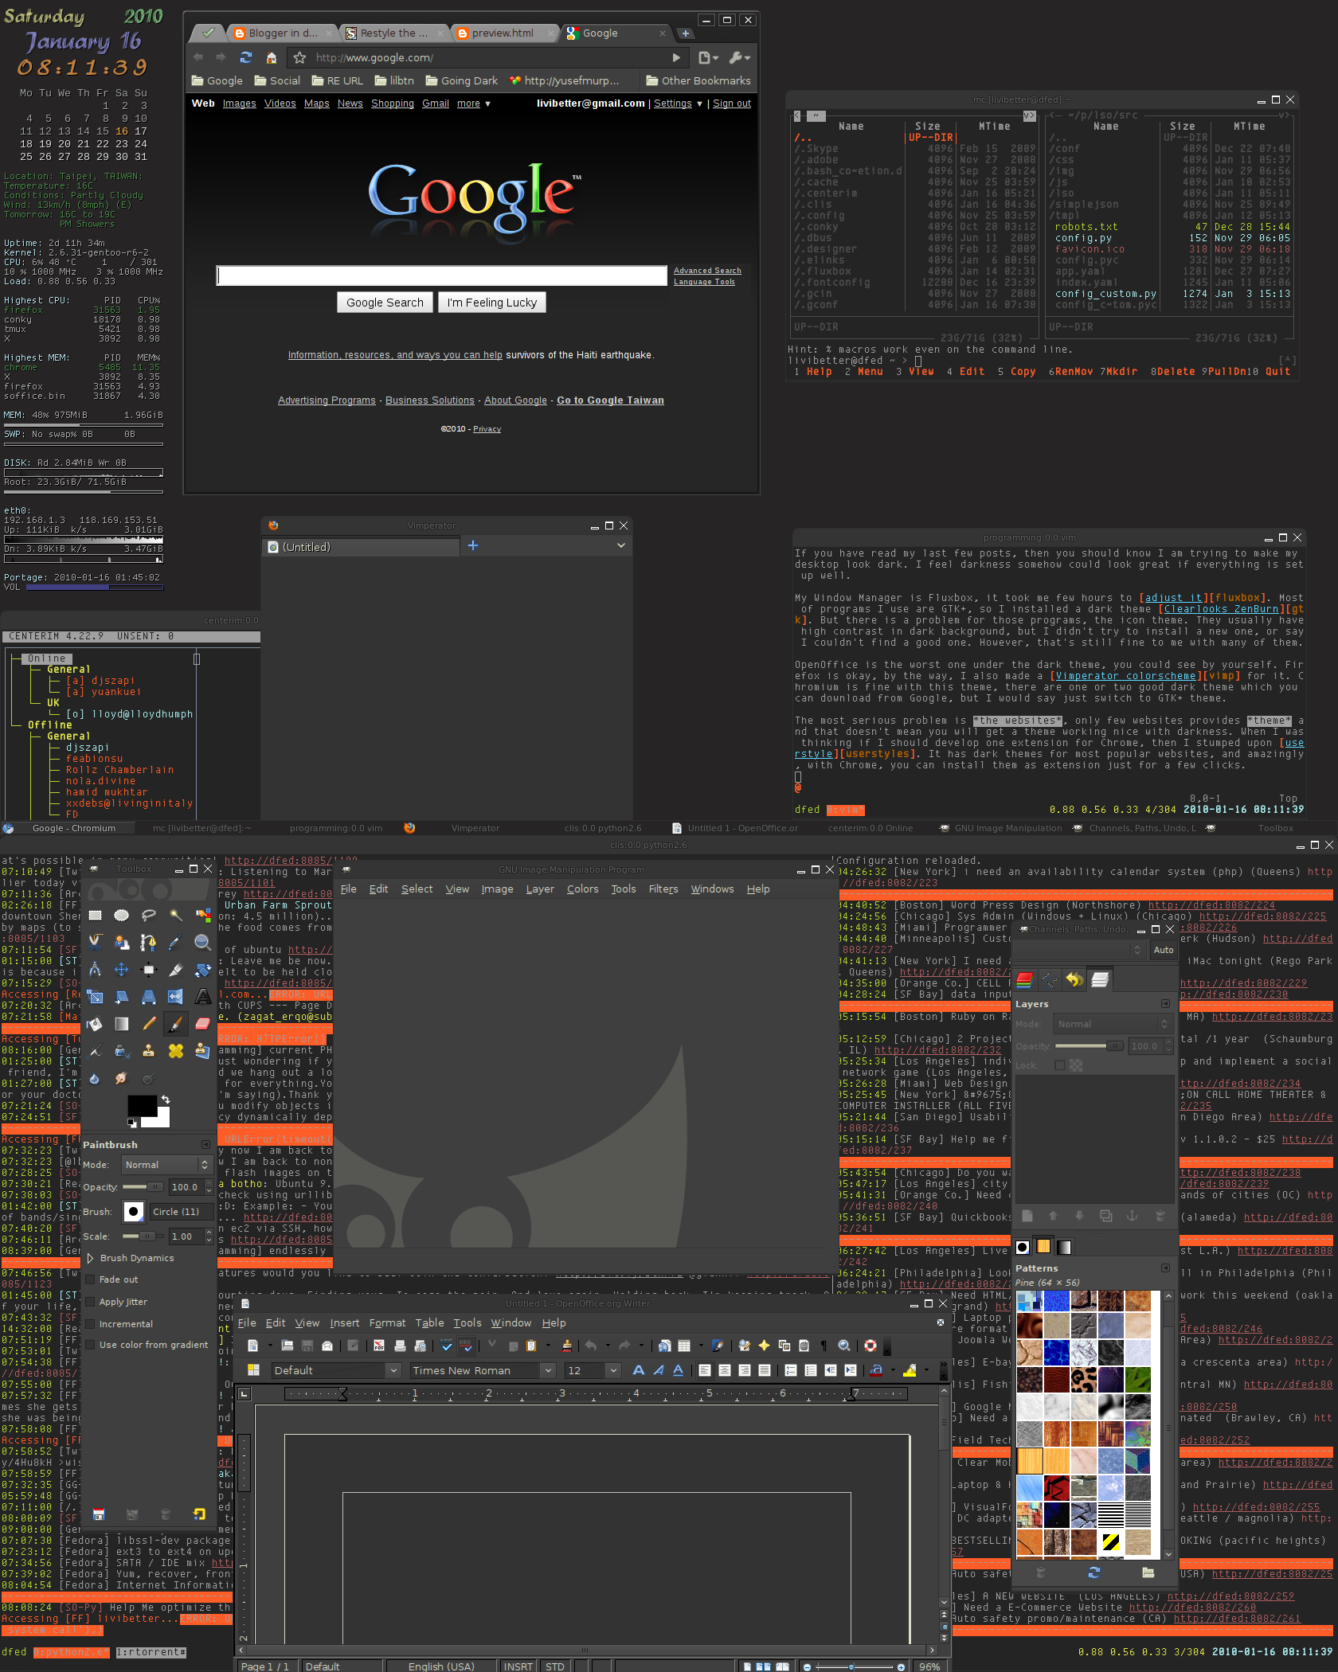This screenshot has height=1672, width=1338.
Task: Justify text in OpenOffice Writer toolbar
Action: 765,1370
